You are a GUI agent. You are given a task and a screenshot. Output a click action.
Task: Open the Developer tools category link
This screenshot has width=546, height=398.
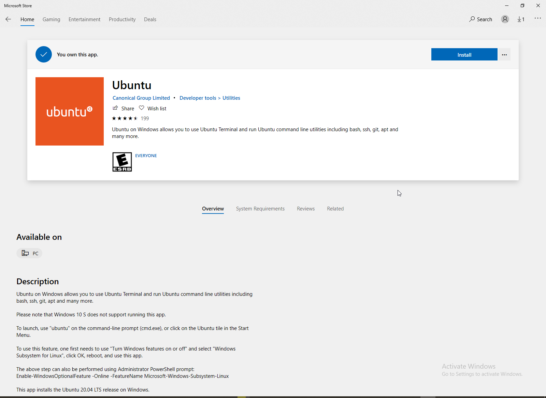tap(198, 98)
